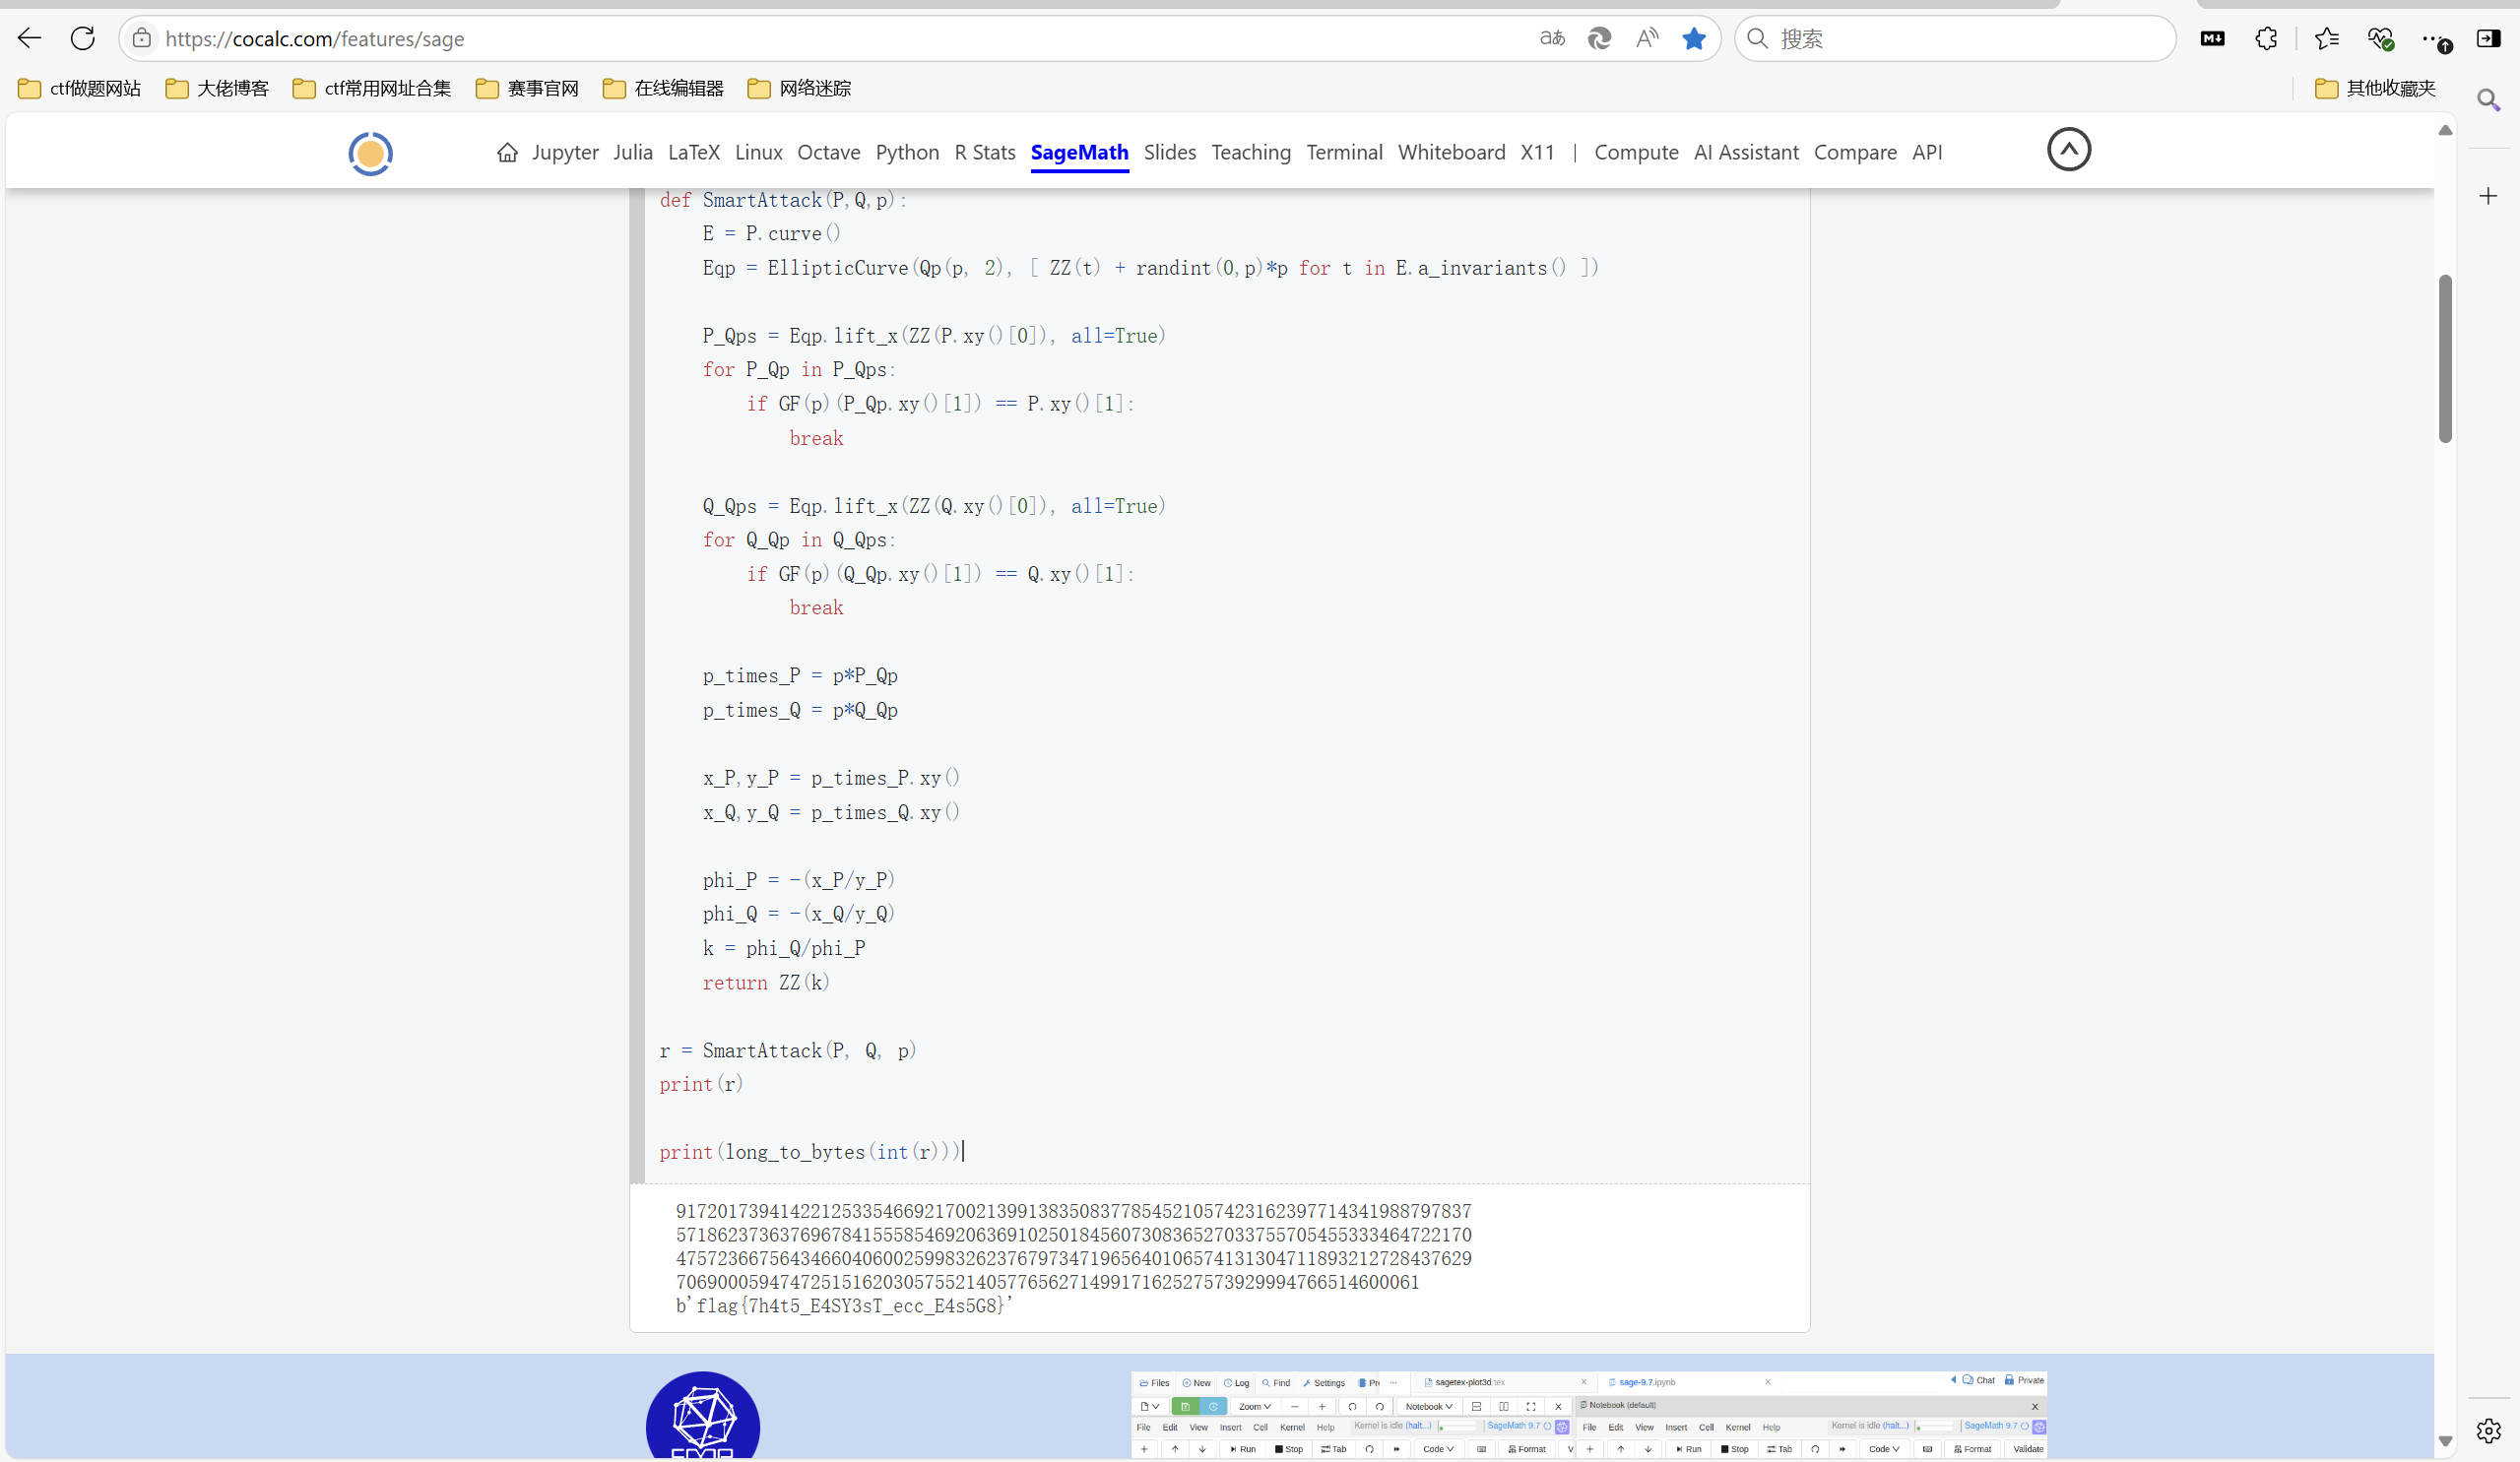
Task: Click the sidebar plus add icon
Action: tap(2489, 196)
